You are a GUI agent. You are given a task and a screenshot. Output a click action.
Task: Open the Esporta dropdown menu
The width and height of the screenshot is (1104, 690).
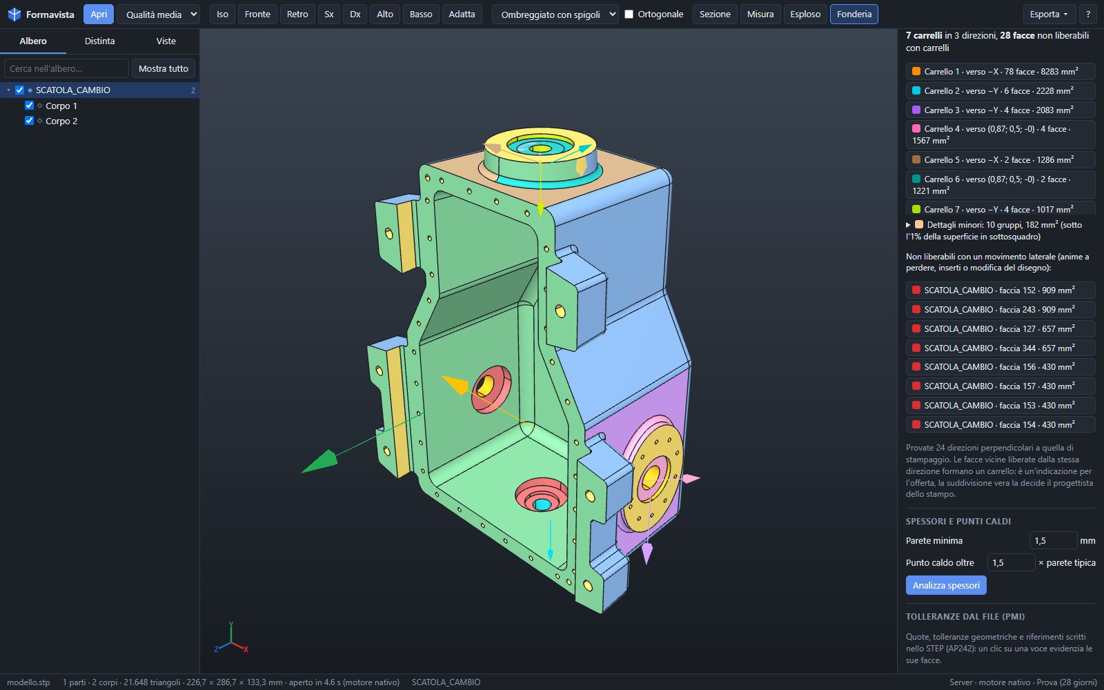[x=1048, y=14]
